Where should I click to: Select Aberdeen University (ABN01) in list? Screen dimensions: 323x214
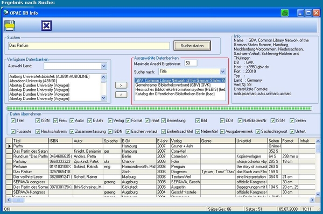click(33, 81)
